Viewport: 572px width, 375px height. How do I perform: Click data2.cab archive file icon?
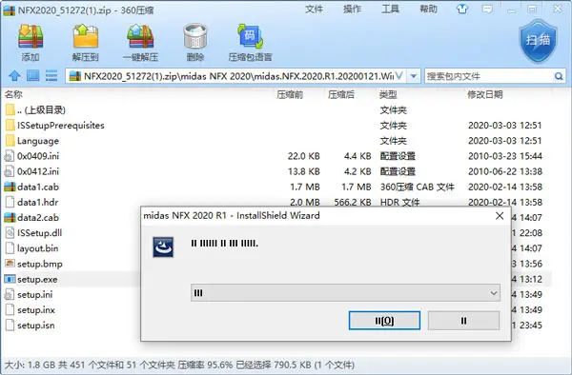tap(10, 217)
